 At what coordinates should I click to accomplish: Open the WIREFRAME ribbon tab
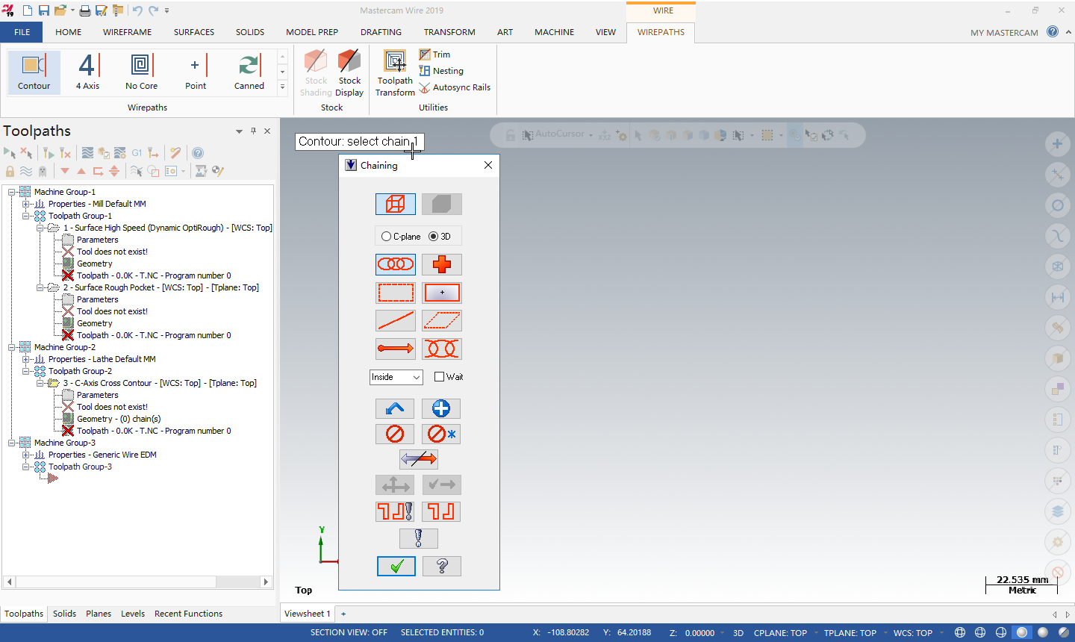point(128,32)
